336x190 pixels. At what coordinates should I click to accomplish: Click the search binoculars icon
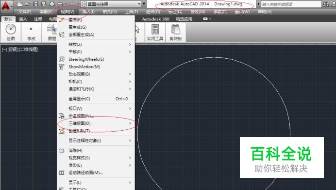pos(326,4)
